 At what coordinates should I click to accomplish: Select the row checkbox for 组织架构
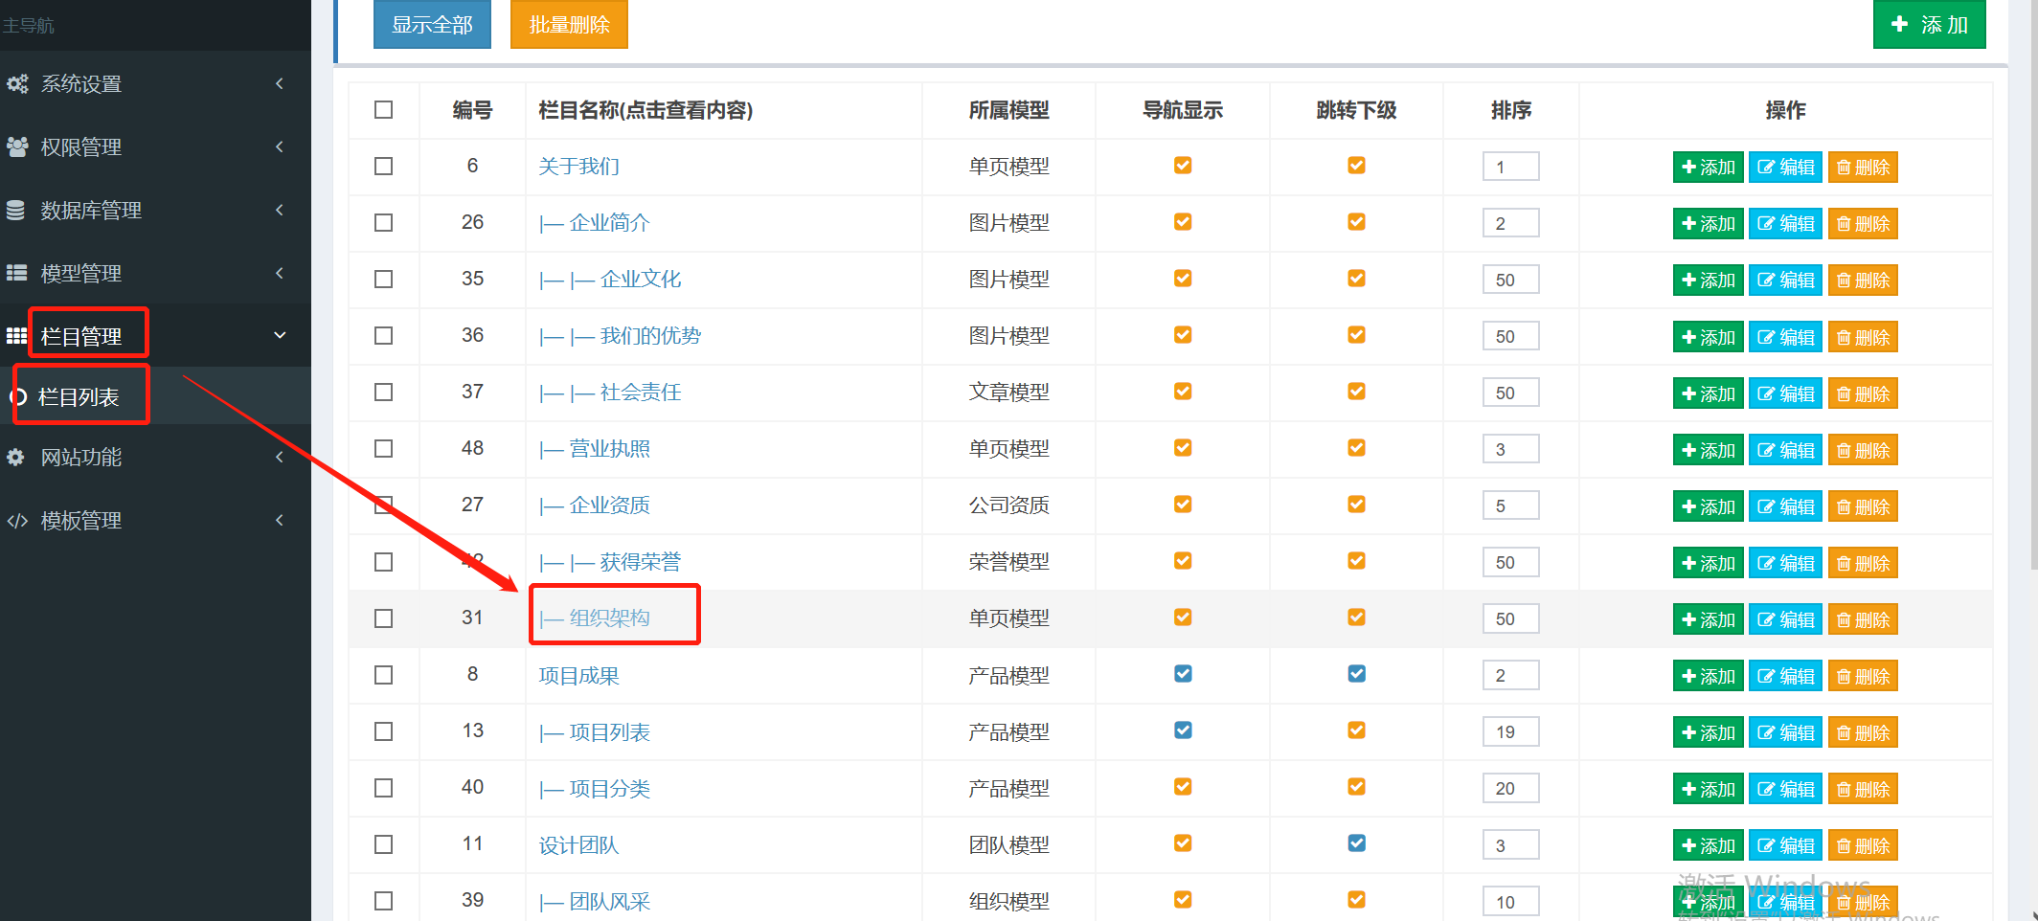tap(384, 618)
